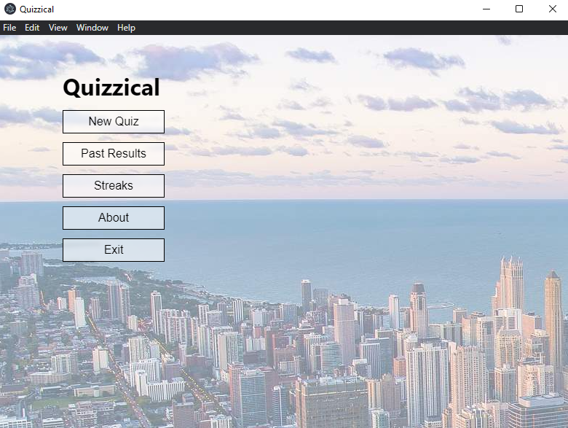Click the Exit button in main menu
This screenshot has width=568, height=428.
tap(114, 250)
